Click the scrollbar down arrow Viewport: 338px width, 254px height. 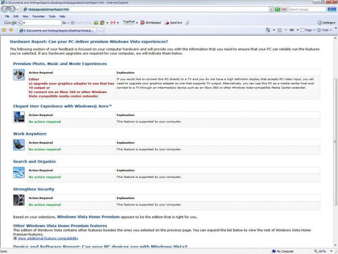pos(335,245)
